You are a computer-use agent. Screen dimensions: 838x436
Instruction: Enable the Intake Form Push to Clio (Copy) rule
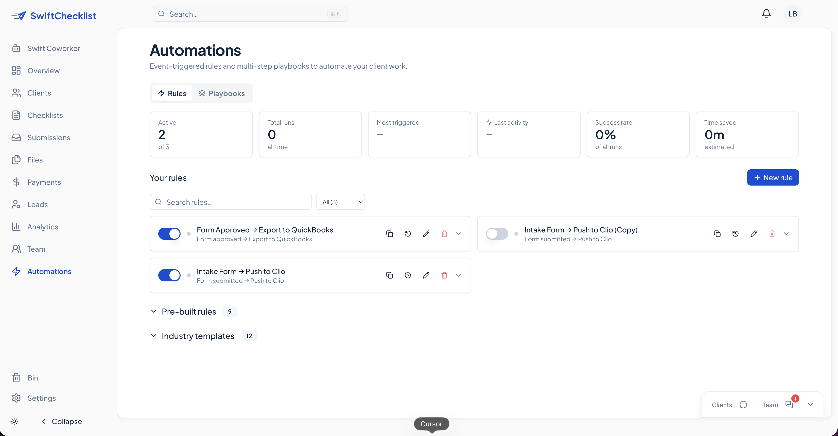coord(497,234)
